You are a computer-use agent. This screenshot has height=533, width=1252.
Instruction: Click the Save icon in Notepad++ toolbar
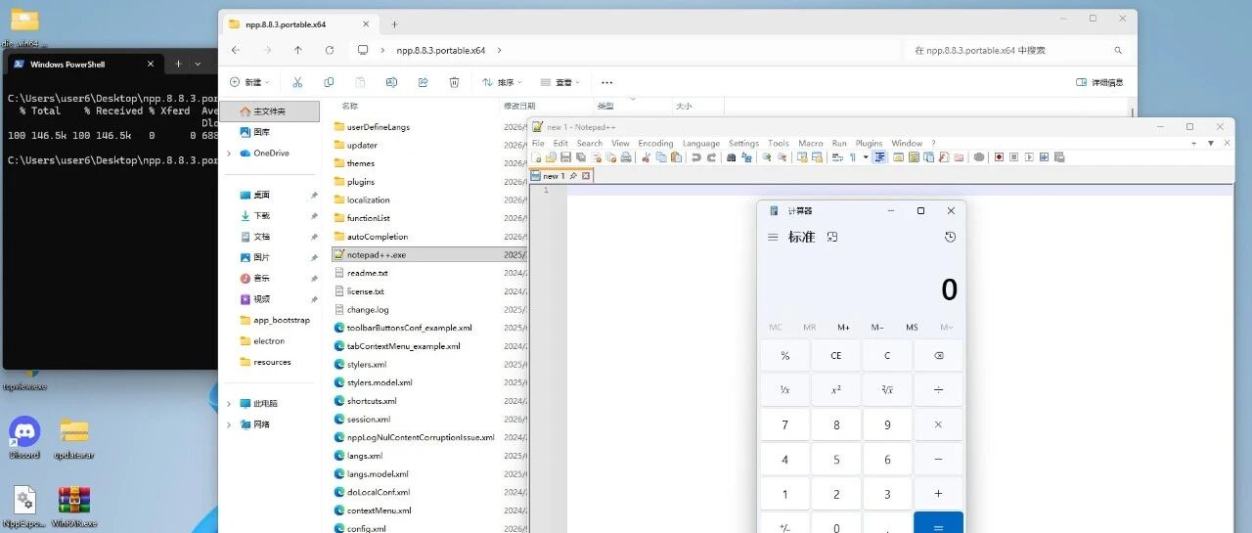pos(565,156)
